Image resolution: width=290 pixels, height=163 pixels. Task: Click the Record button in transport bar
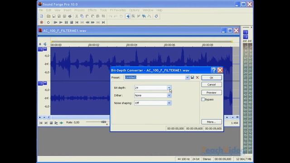click(41, 22)
